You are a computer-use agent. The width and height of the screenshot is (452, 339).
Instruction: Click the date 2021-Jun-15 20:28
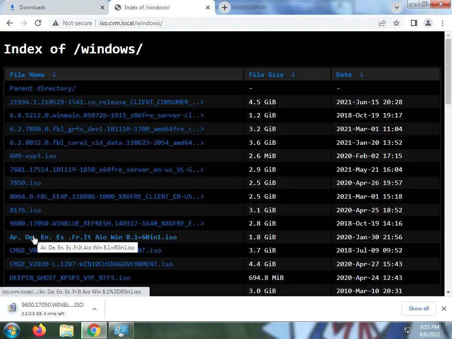[369, 102]
